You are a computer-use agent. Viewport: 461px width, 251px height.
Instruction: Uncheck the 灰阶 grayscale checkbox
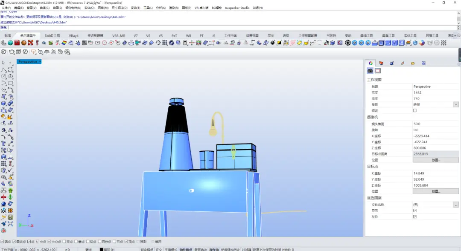tap(414, 216)
